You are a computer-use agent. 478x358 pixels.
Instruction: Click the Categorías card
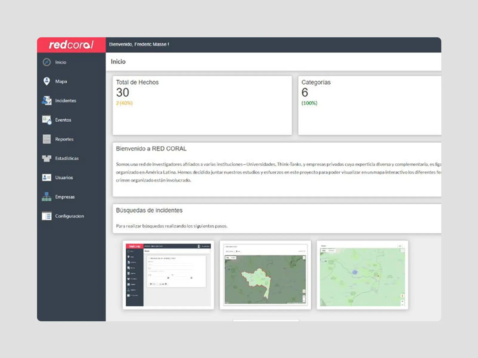tap(369, 105)
